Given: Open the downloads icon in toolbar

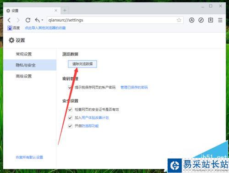Looking at the screenshot, I should point(211,20).
